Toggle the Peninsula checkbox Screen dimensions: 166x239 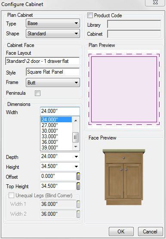(37, 93)
